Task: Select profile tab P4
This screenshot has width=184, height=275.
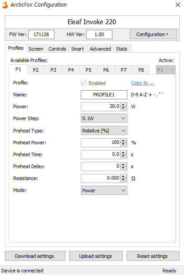Action: 71,70
